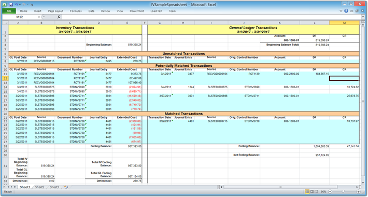This screenshot has width=368, height=197.
Task: Open Excel Help question mark icon
Action: (346, 11)
